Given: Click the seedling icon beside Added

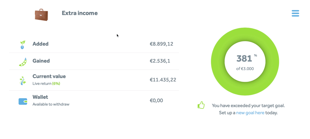Looking at the screenshot, I should pos(23,45).
